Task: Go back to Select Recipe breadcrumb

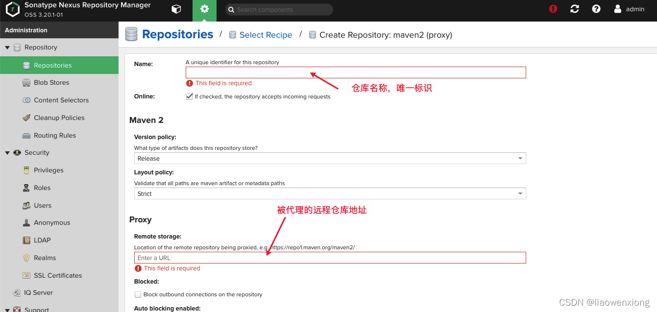Action: [x=266, y=35]
